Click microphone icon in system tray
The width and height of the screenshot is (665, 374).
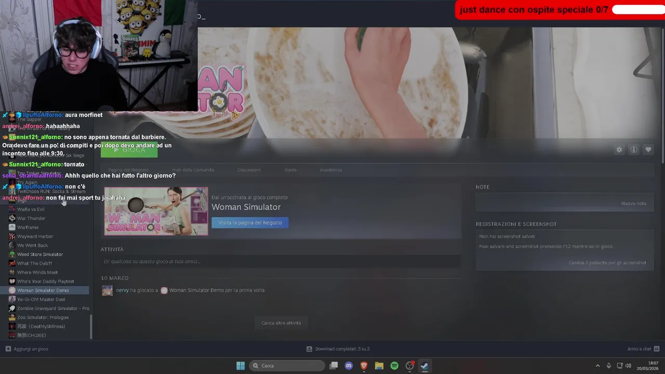[x=609, y=366]
